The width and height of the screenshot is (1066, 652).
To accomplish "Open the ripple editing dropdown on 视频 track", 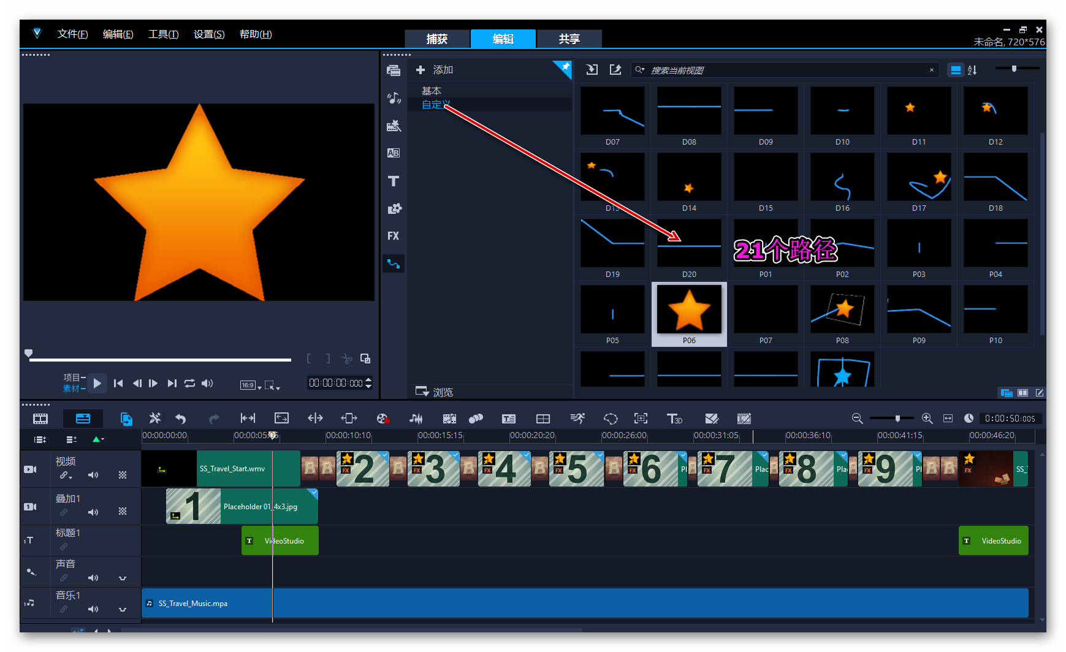I will 66,476.
